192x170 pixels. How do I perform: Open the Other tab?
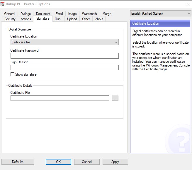[86, 19]
